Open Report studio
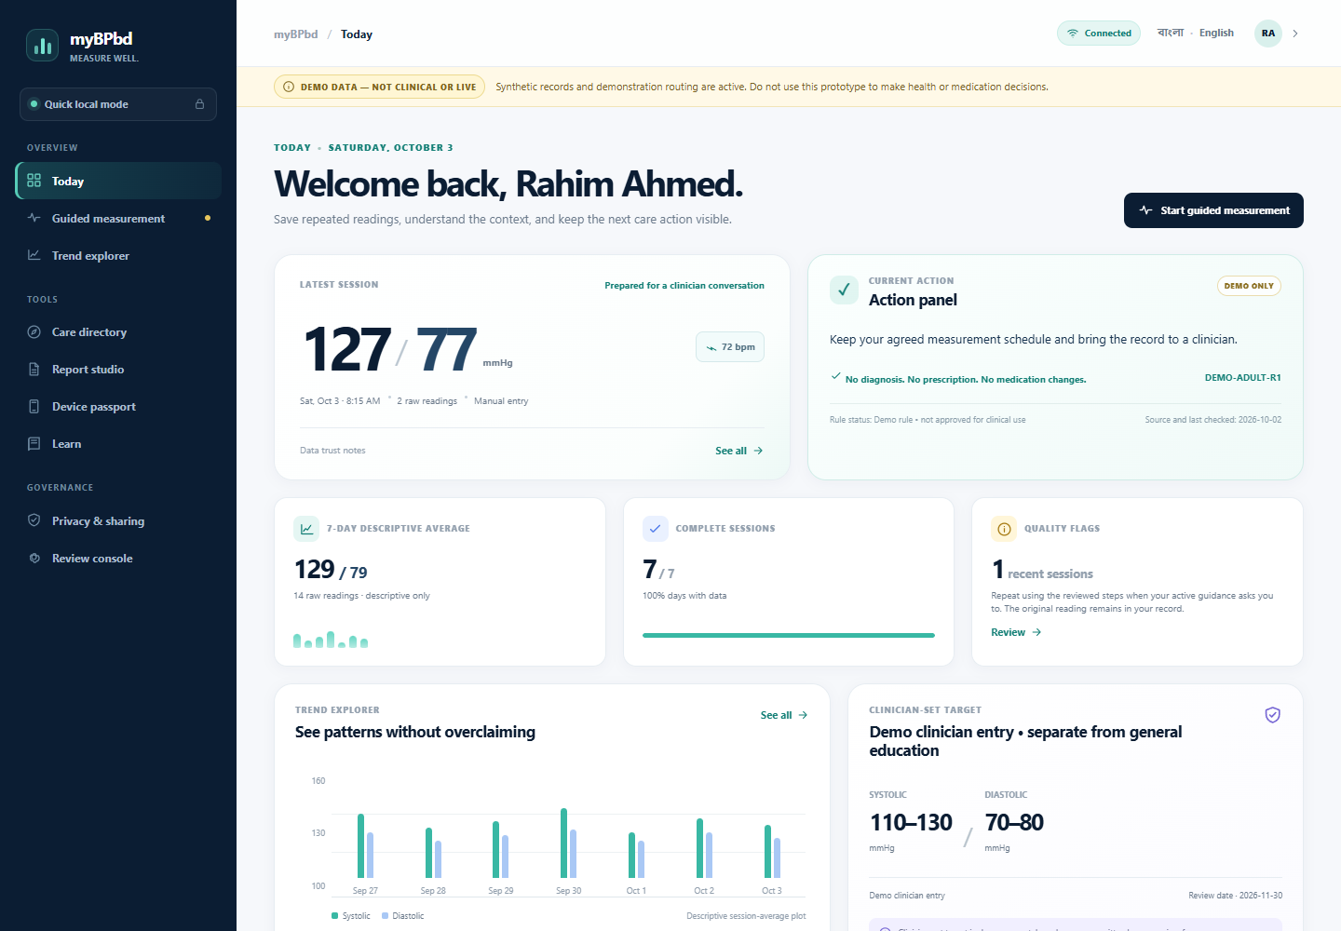 click(x=118, y=369)
